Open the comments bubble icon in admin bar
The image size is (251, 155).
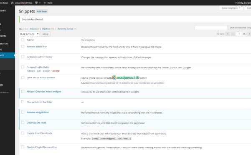point(36,3)
